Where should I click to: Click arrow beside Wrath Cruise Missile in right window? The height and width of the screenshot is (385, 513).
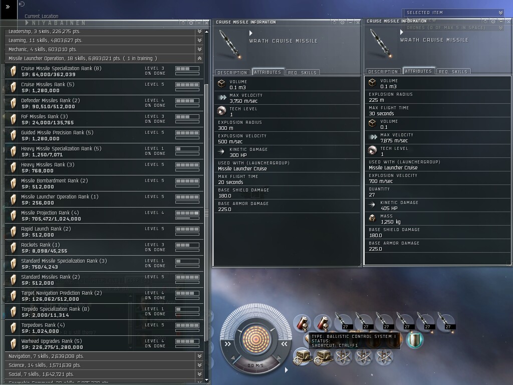coord(402,32)
